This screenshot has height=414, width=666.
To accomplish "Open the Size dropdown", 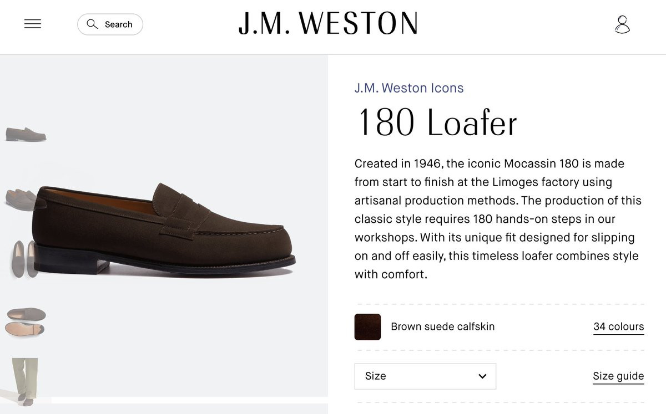I will 425,376.
